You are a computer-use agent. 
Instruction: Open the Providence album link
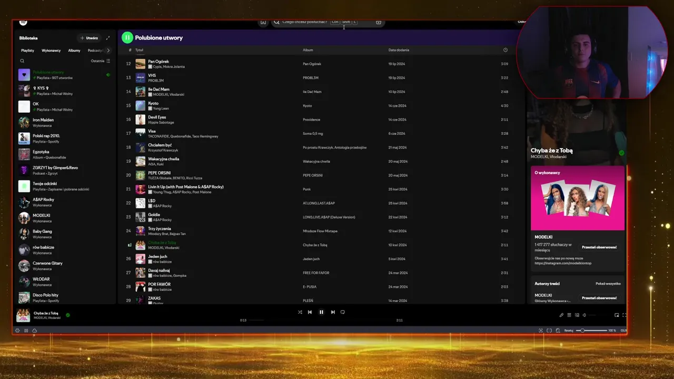point(311,119)
